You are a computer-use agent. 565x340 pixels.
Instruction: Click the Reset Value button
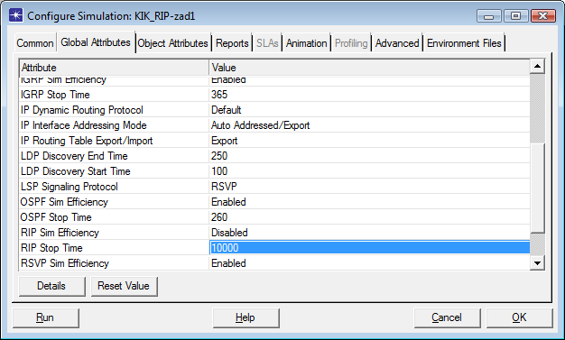tap(124, 286)
